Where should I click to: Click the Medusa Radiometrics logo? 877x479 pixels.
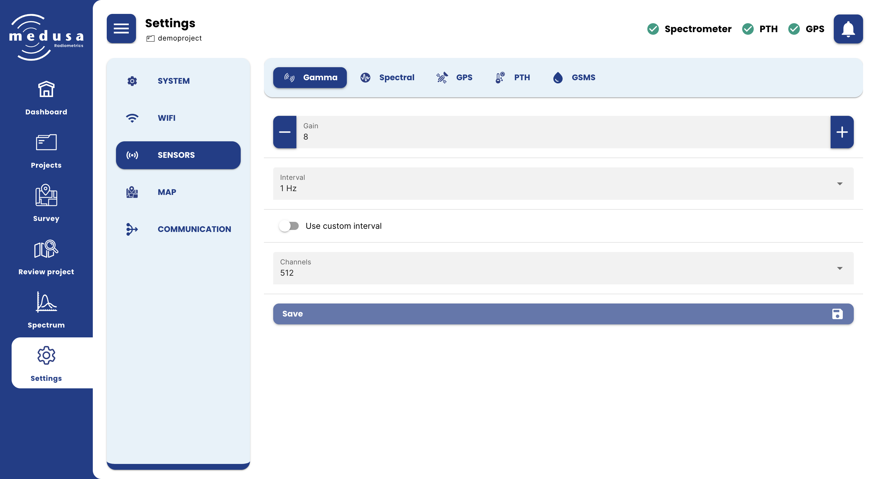(46, 37)
